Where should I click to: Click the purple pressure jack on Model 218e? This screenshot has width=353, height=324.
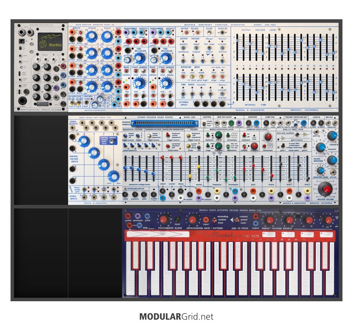[138, 216]
